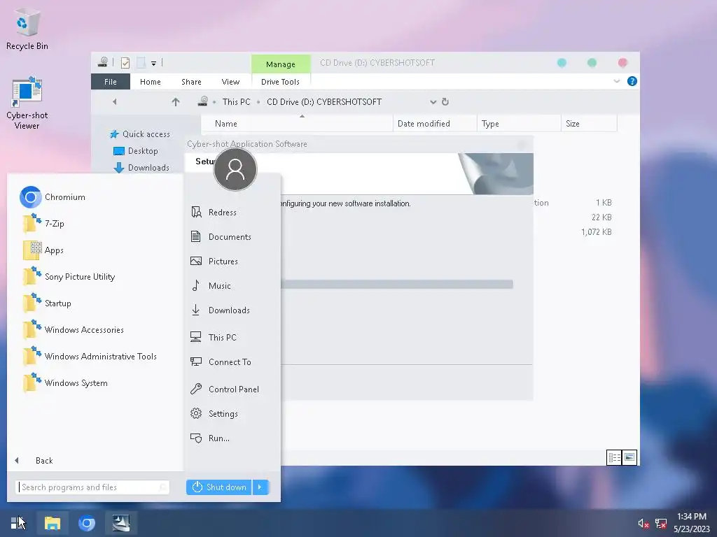Open the Drive Tools tab
Viewport: 717px width, 537px height.
(x=280, y=82)
